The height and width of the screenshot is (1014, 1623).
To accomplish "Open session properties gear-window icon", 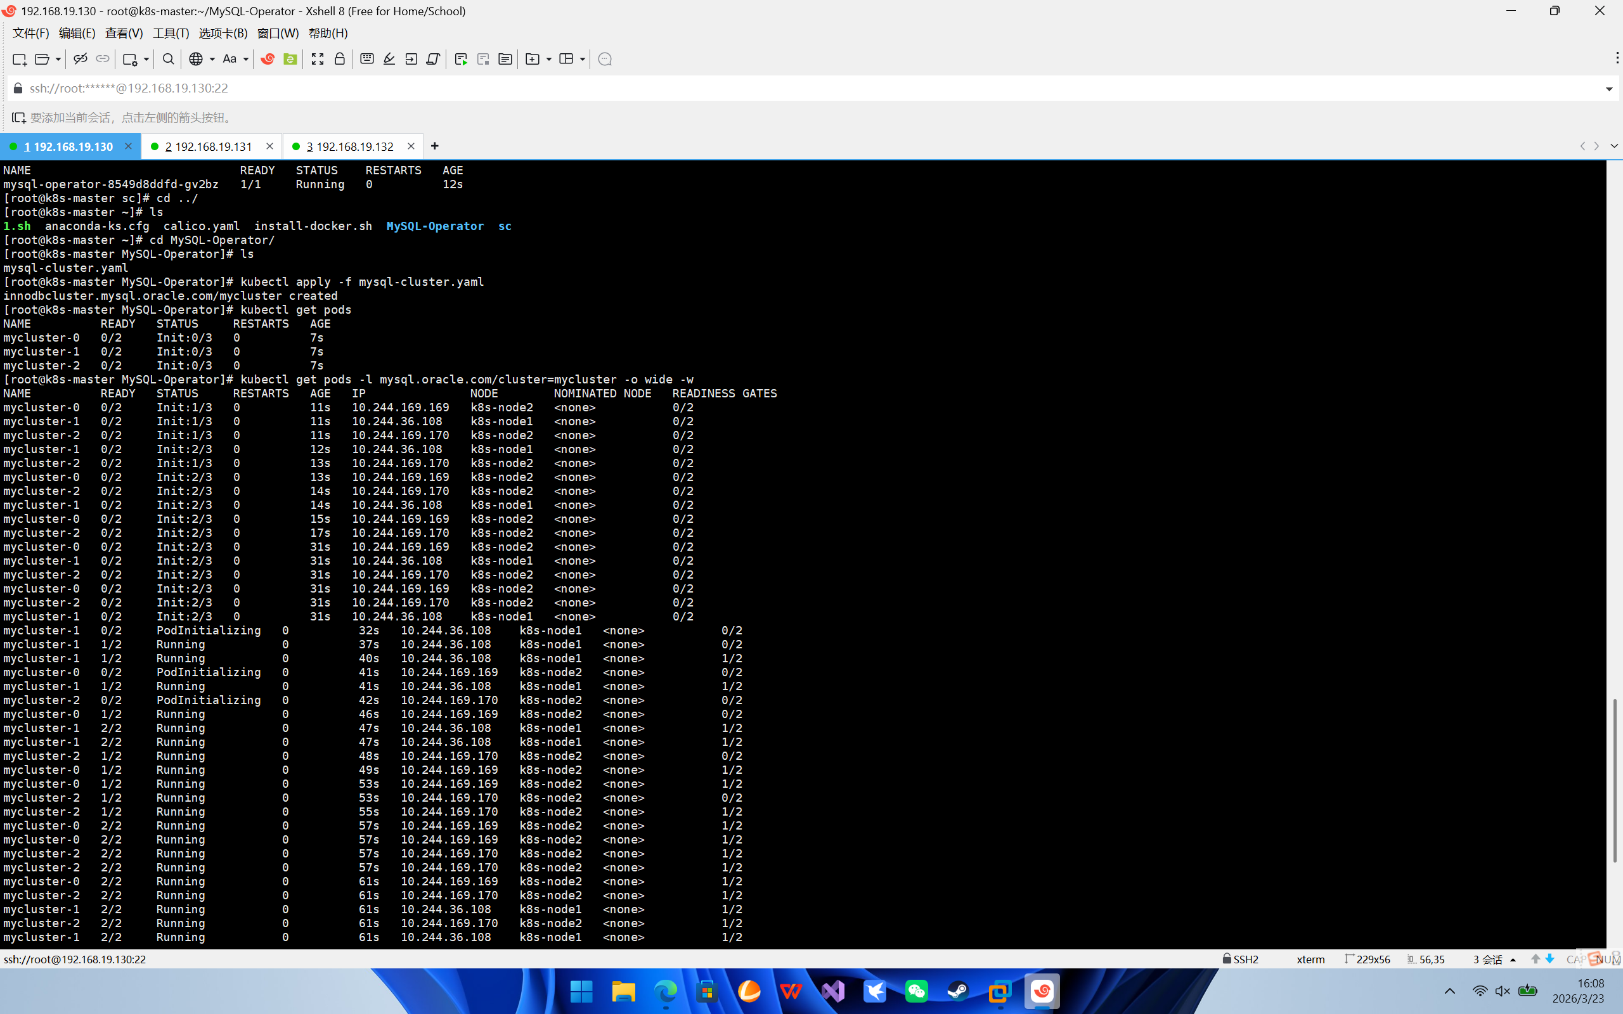I will click(130, 59).
